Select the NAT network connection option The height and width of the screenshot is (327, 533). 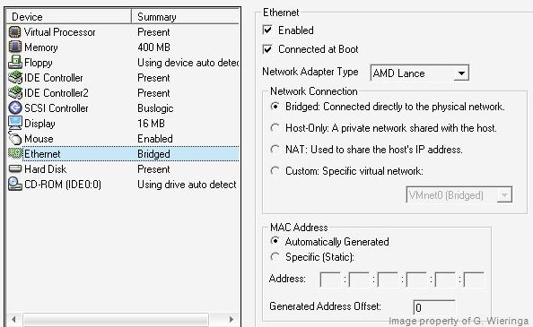coord(275,150)
